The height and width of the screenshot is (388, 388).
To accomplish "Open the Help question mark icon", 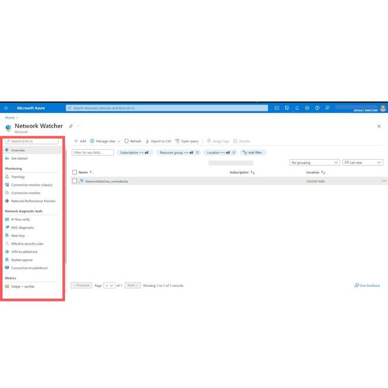I will pyautogui.click(x=317, y=108).
